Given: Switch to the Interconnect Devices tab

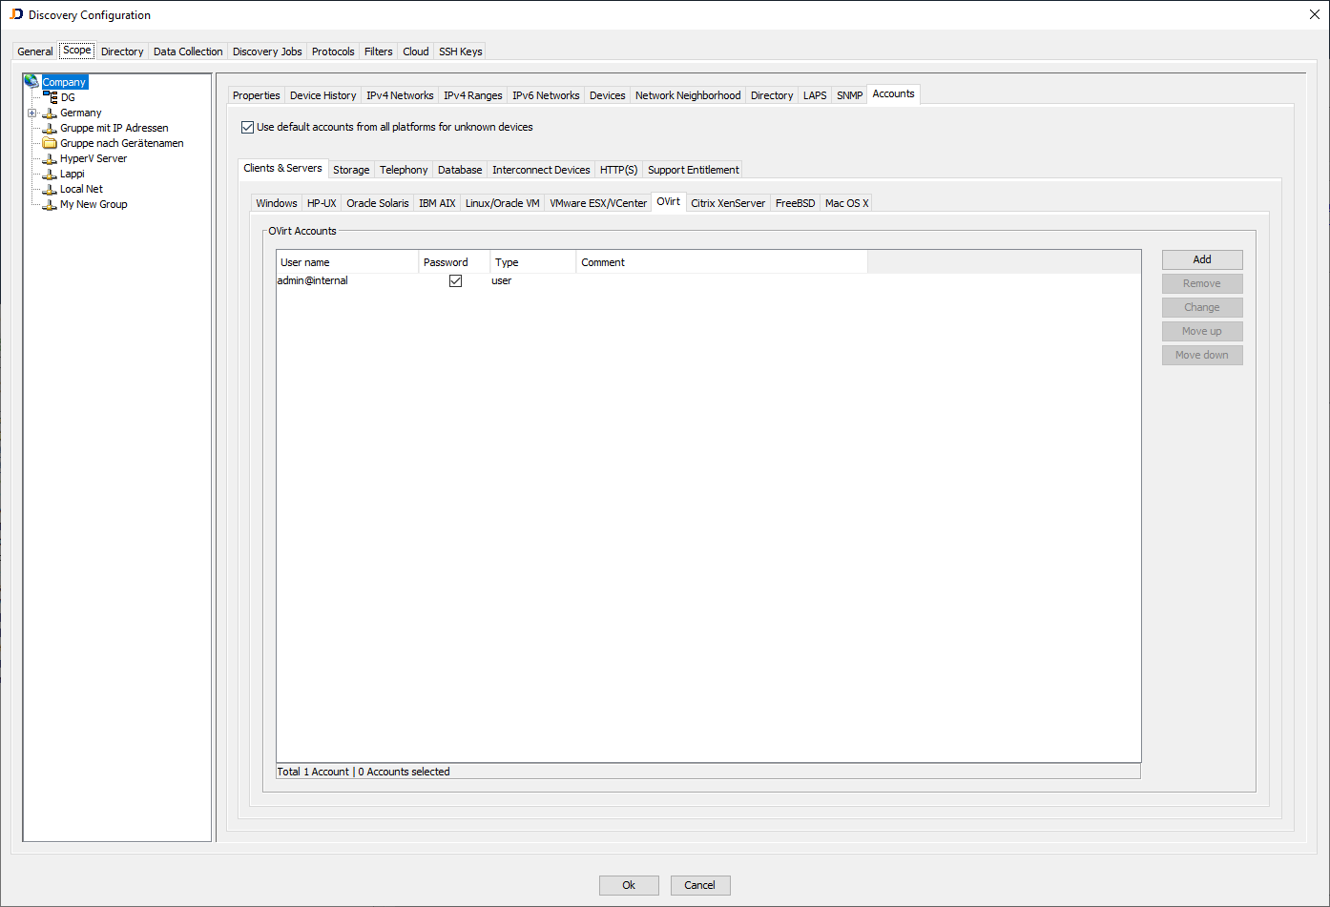Looking at the screenshot, I should [541, 169].
